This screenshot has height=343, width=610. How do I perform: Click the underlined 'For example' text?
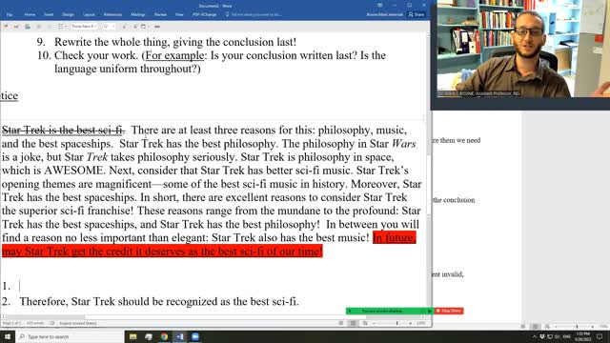coord(174,55)
